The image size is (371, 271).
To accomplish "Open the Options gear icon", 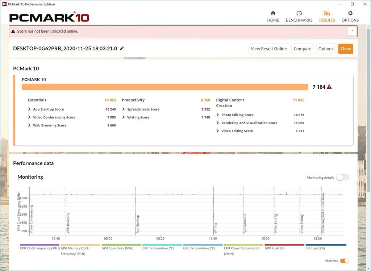I will [x=350, y=13].
